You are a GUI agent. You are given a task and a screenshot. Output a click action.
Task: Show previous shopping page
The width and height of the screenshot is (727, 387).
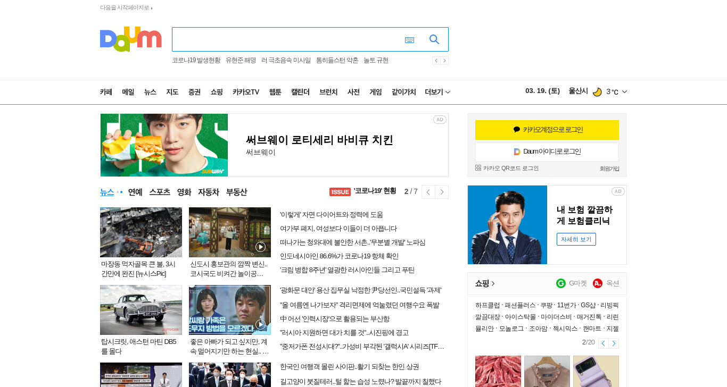(x=604, y=343)
